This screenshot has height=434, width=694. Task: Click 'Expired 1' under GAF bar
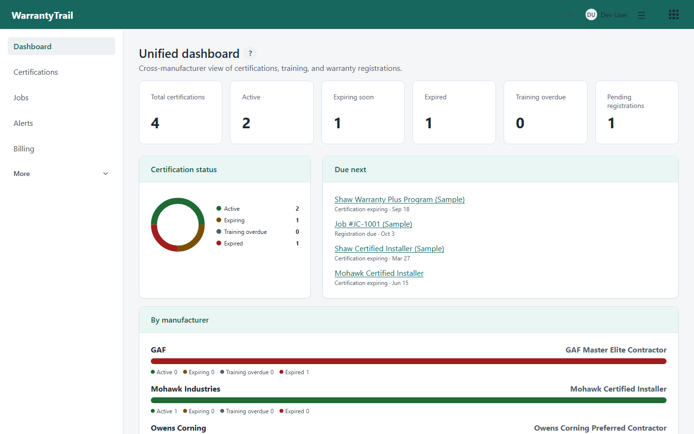294,372
